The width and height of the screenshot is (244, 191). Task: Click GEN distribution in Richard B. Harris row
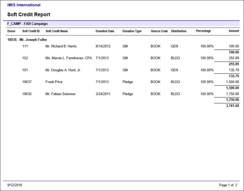tap(175, 46)
